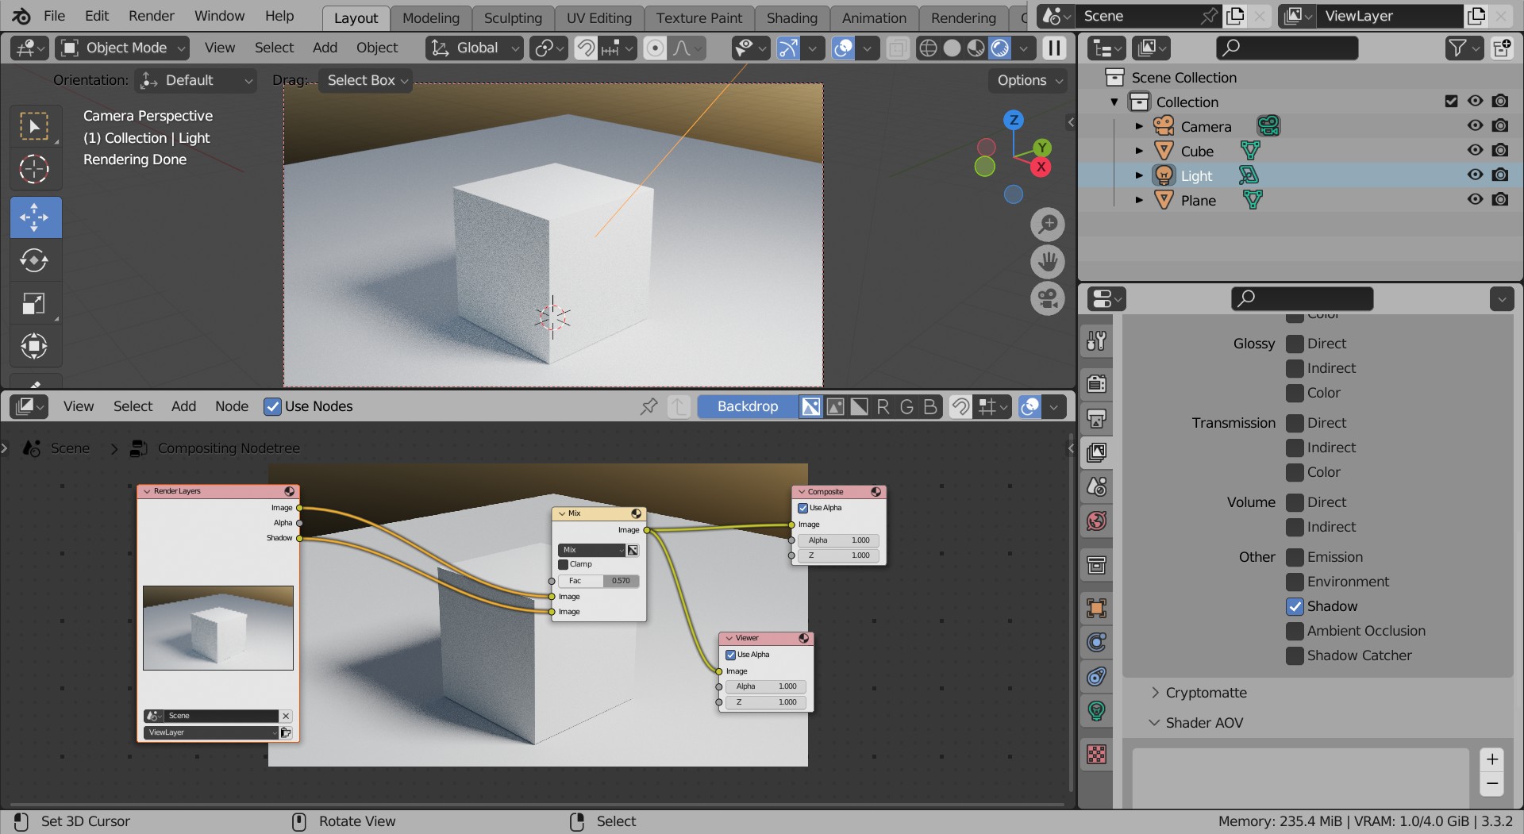1524x834 pixels.
Task: Click the properties editor search field
Action: 1302,299
